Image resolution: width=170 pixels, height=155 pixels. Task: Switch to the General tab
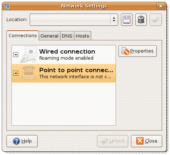pyautogui.click(x=49, y=36)
